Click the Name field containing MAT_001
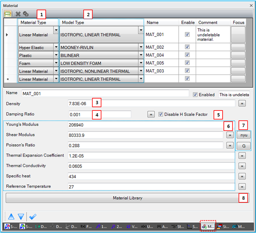This screenshot has height=233, width=256. tap(105, 94)
